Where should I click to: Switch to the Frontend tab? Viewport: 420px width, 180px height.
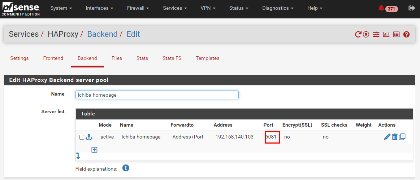[x=53, y=58]
